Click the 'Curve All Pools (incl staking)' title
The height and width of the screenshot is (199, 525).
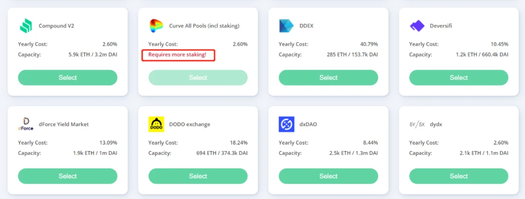(x=204, y=26)
